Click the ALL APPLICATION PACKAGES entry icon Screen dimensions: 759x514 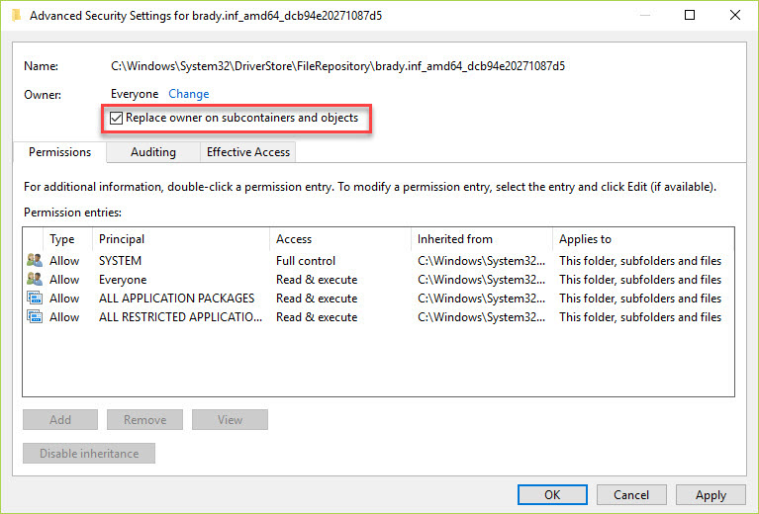(x=35, y=299)
